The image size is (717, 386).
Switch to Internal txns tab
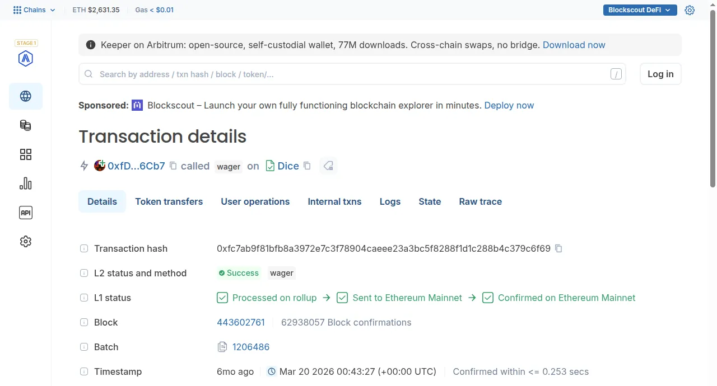click(x=334, y=201)
